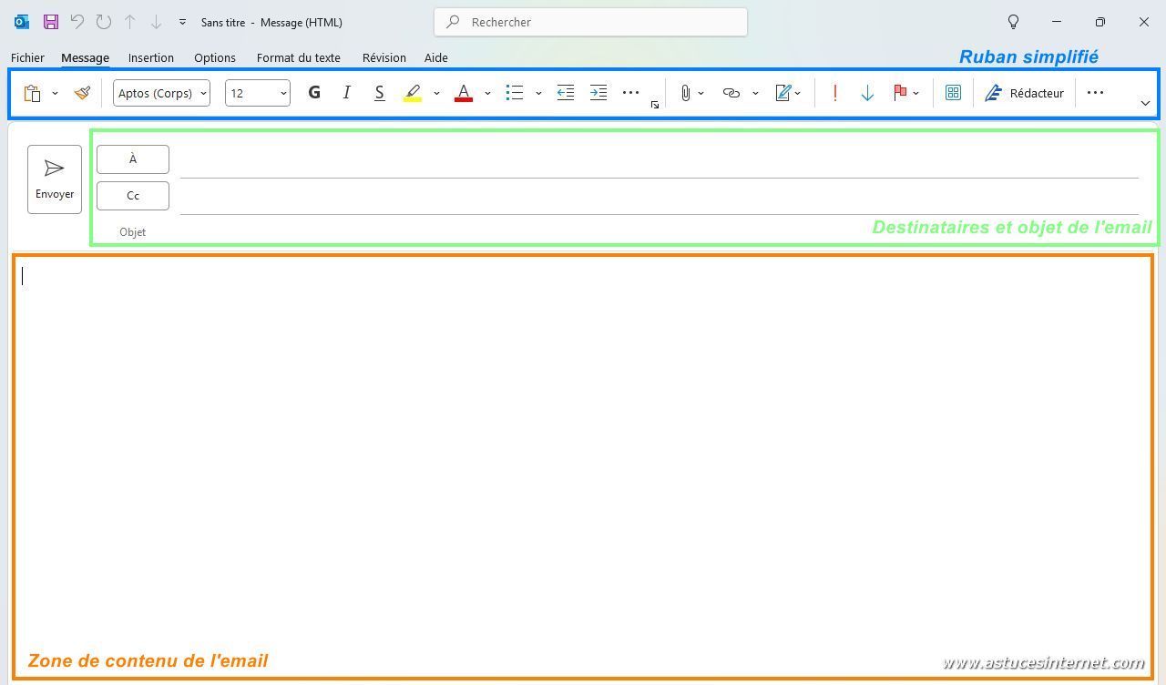Expand bullet list styles arrow
Image resolution: width=1166 pixels, height=685 pixels.
click(x=538, y=93)
